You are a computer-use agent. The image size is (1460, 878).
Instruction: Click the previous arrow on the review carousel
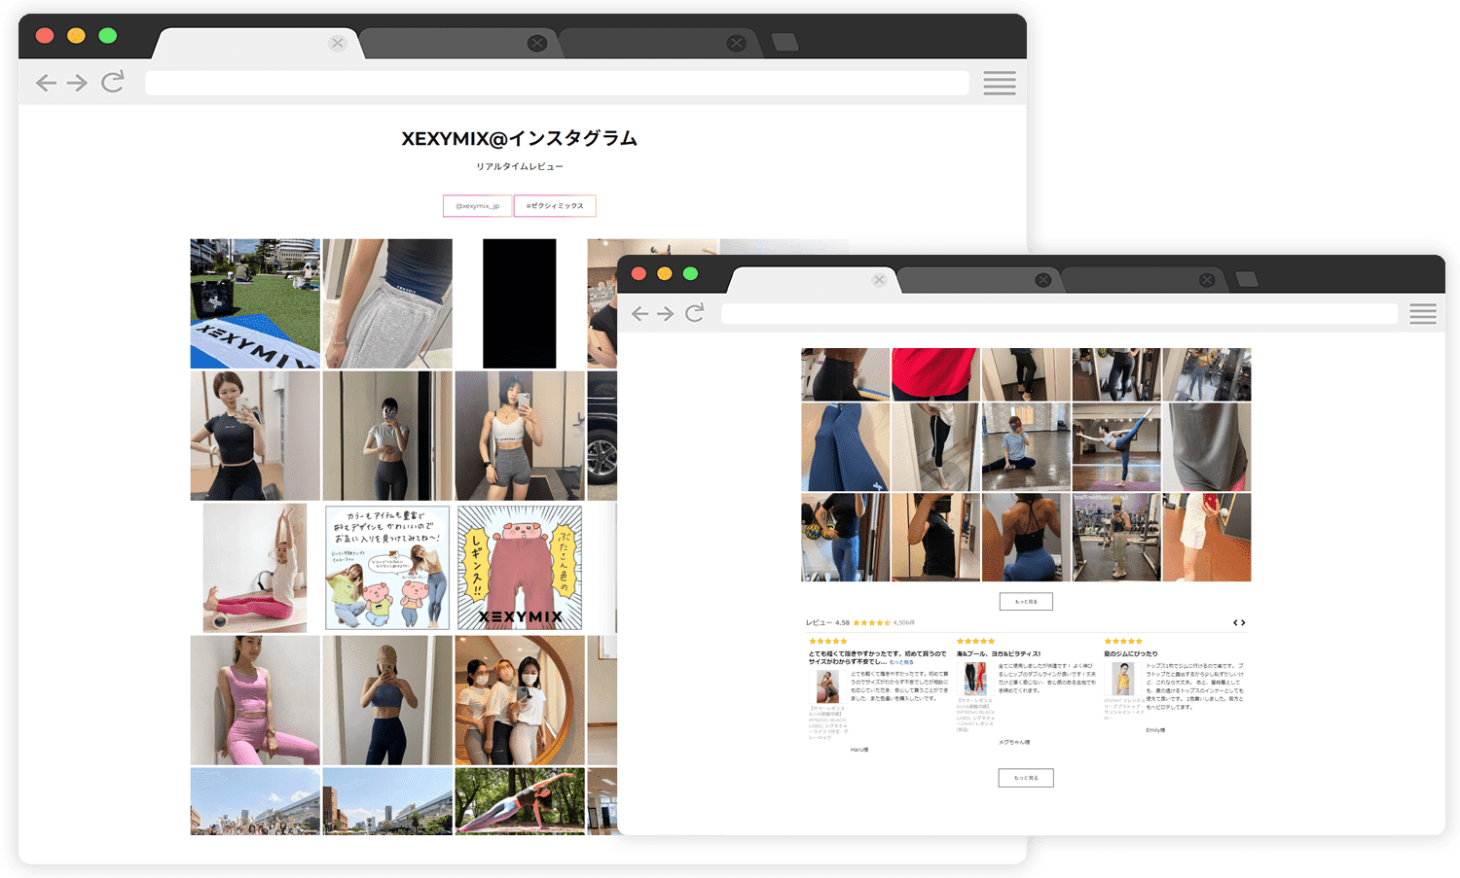coord(1233,622)
